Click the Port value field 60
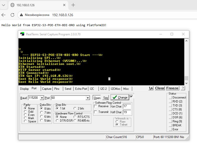197x147 pixels. click(68, 98)
